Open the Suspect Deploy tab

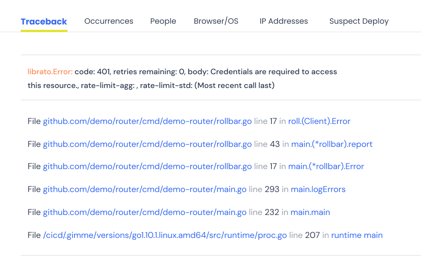(359, 21)
